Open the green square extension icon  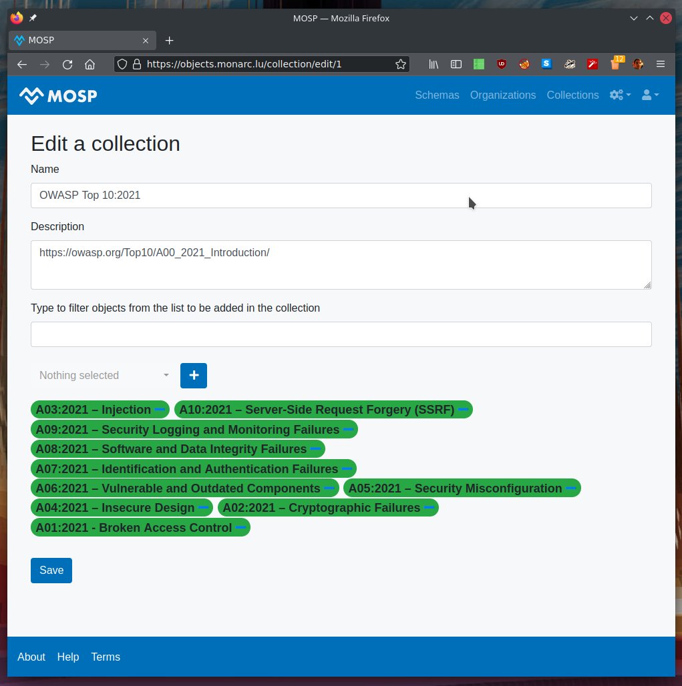pyautogui.click(x=479, y=64)
